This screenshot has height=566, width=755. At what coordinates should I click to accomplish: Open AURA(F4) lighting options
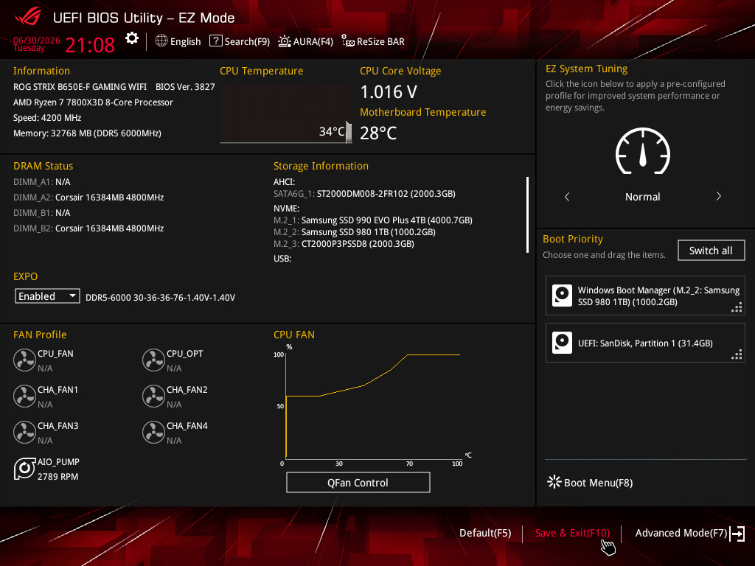point(305,41)
